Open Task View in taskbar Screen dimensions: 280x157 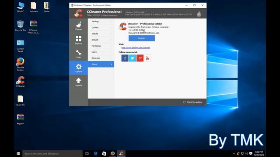[x=87, y=154]
